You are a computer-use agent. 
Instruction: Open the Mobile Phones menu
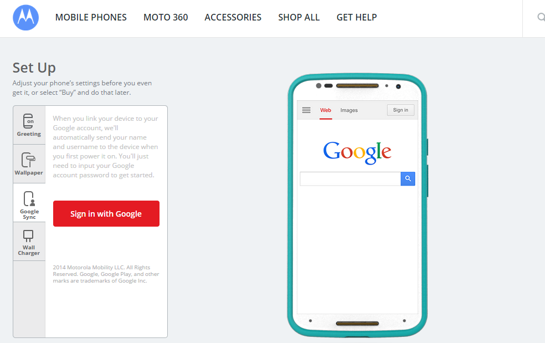point(91,17)
